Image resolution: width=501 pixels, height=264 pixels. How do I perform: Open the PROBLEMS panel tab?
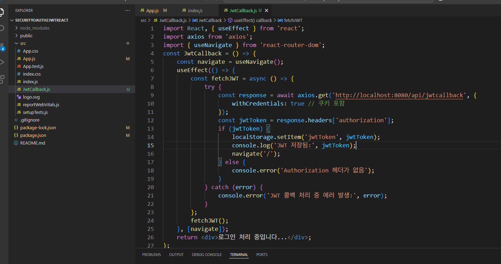point(151,255)
